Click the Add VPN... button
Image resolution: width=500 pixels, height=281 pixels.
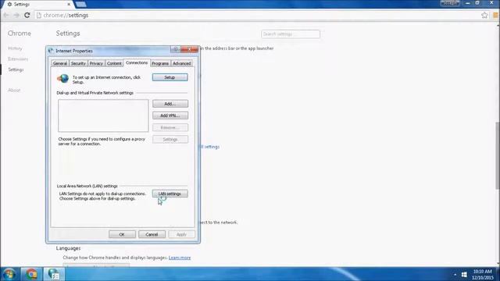point(170,116)
